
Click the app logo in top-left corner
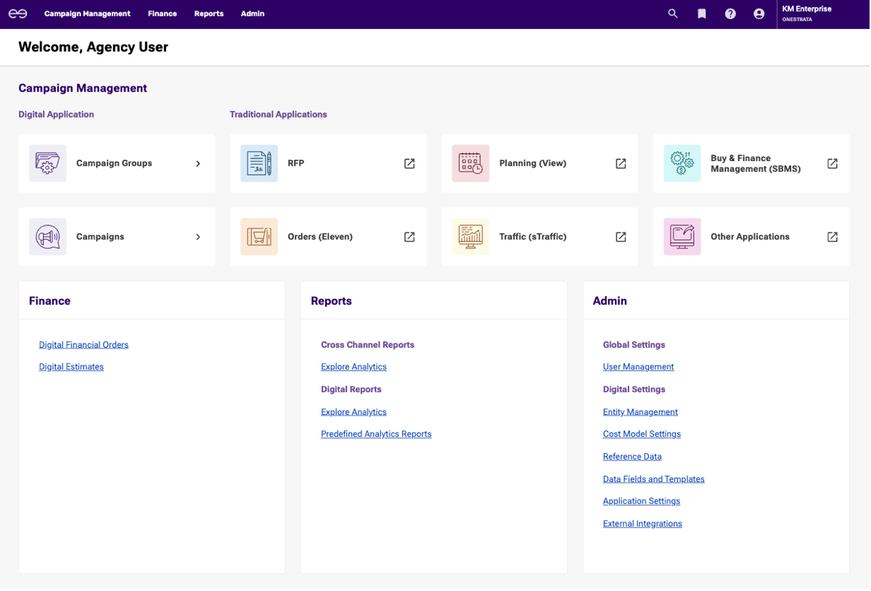click(x=17, y=14)
